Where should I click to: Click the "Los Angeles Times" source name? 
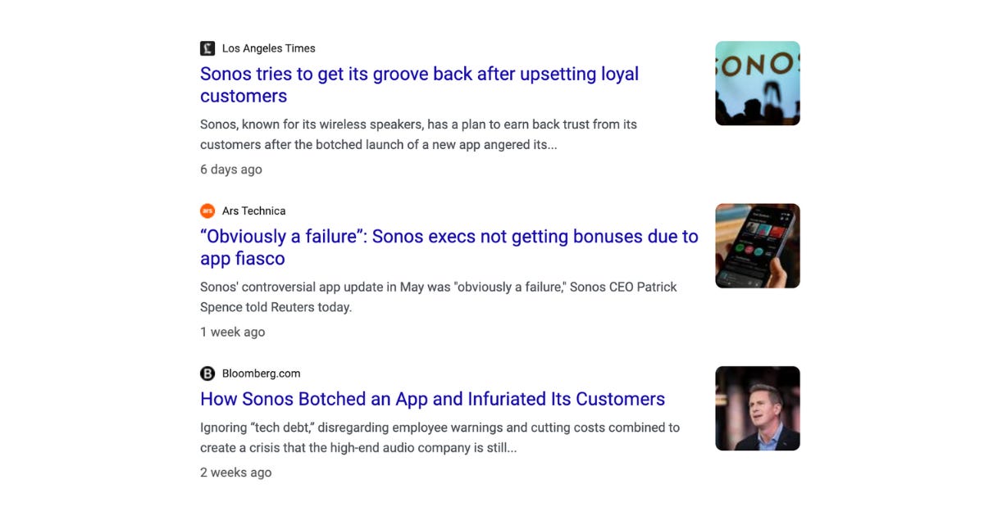269,48
